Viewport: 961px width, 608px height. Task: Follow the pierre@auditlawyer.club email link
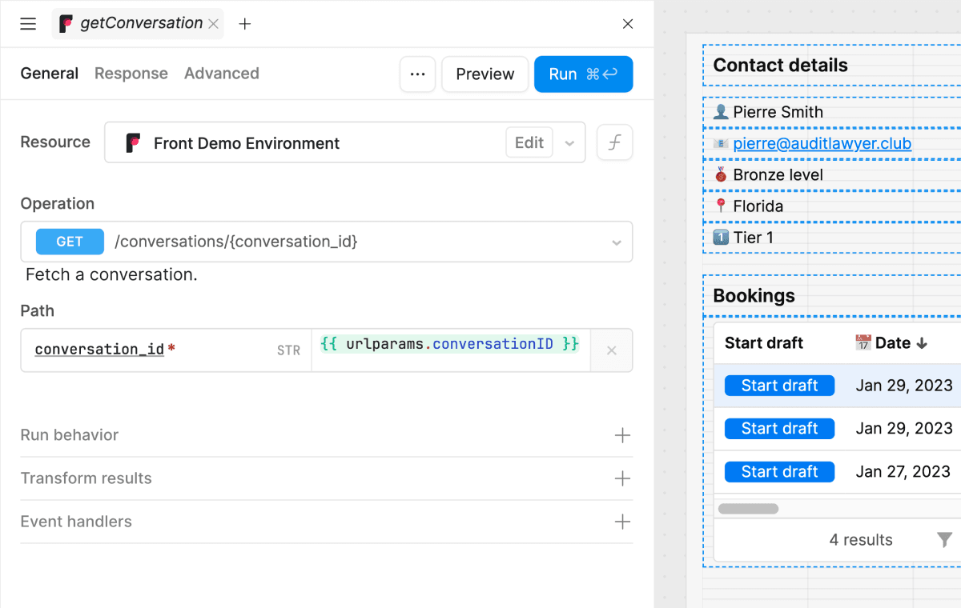821,143
